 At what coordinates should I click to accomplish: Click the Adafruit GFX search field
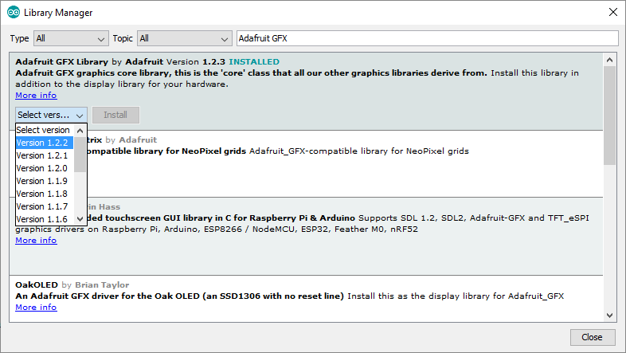point(427,38)
